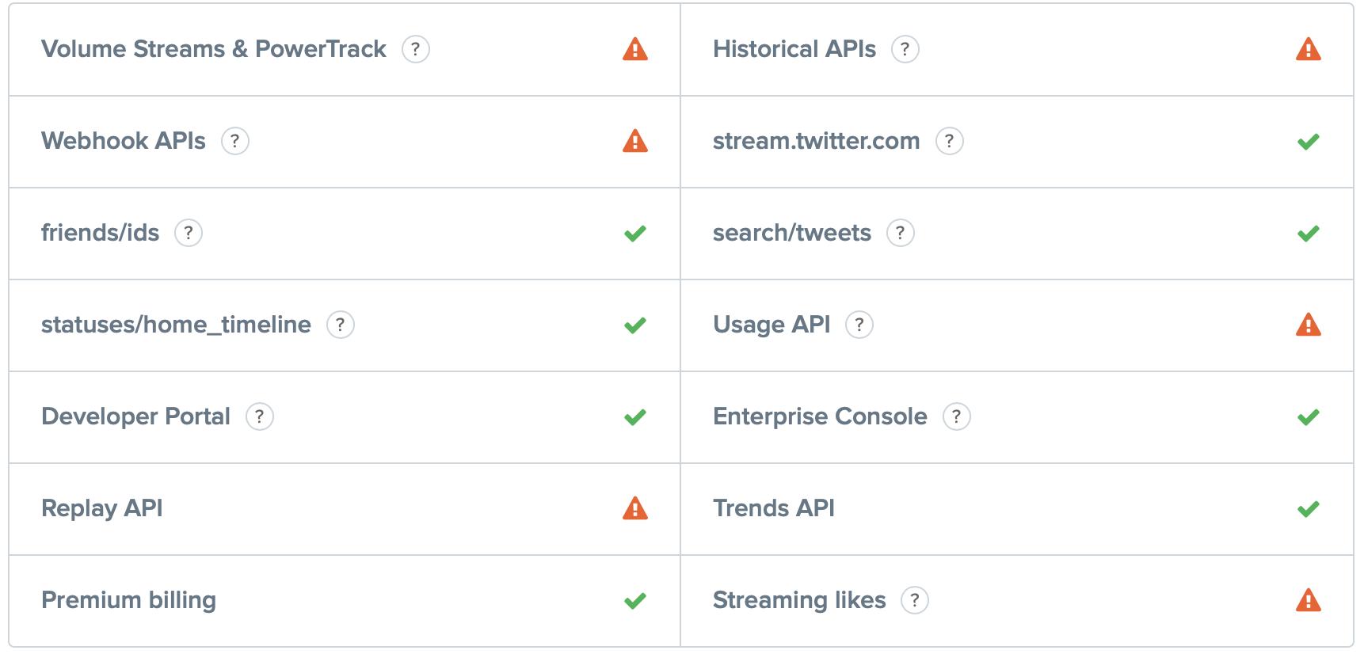The image size is (1364, 654).
Task: Click warning icon for Volume Streams & PowerTrack
Action: (x=634, y=50)
